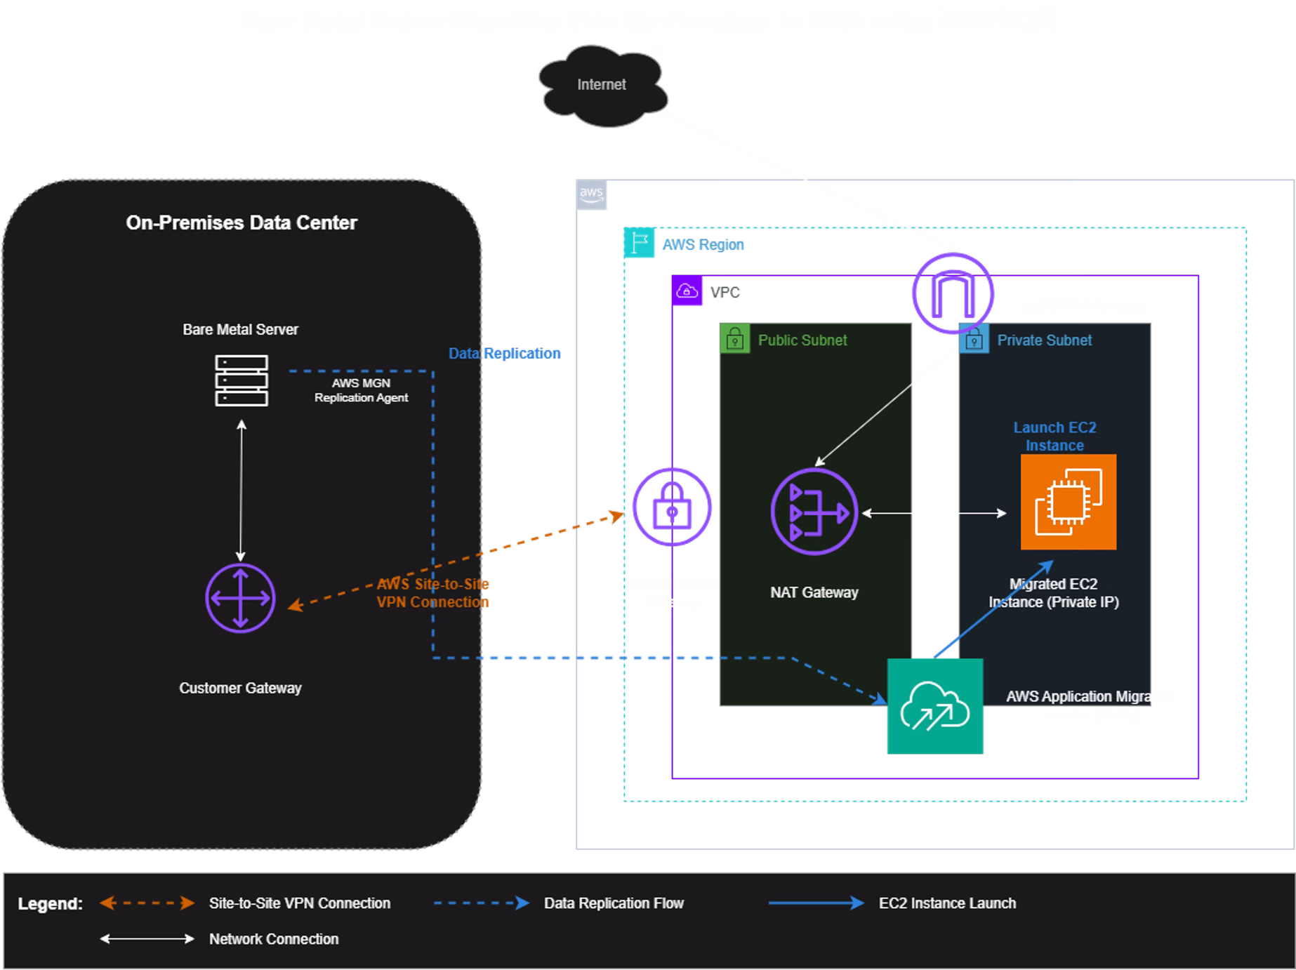Screen dimensions: 1296x970
Task: Click the teal AWS Region corner icon
Action: 639,244
